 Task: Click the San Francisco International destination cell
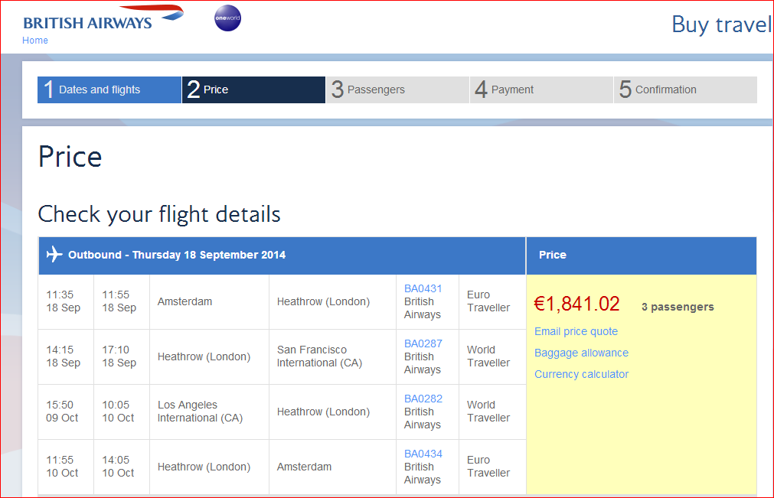319,356
